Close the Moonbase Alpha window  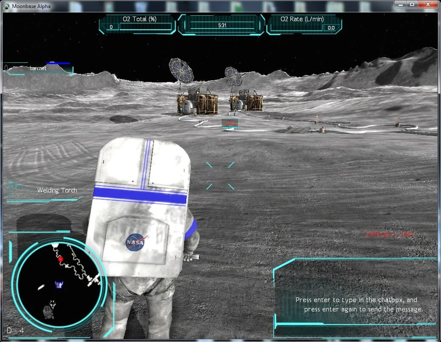(428, 5)
